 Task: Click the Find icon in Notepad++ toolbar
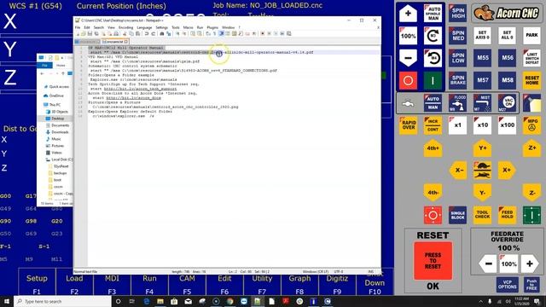(x=162, y=34)
